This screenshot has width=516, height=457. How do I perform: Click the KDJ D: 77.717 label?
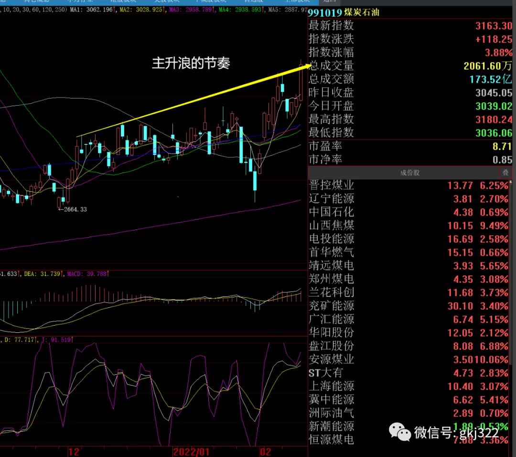[21, 340]
